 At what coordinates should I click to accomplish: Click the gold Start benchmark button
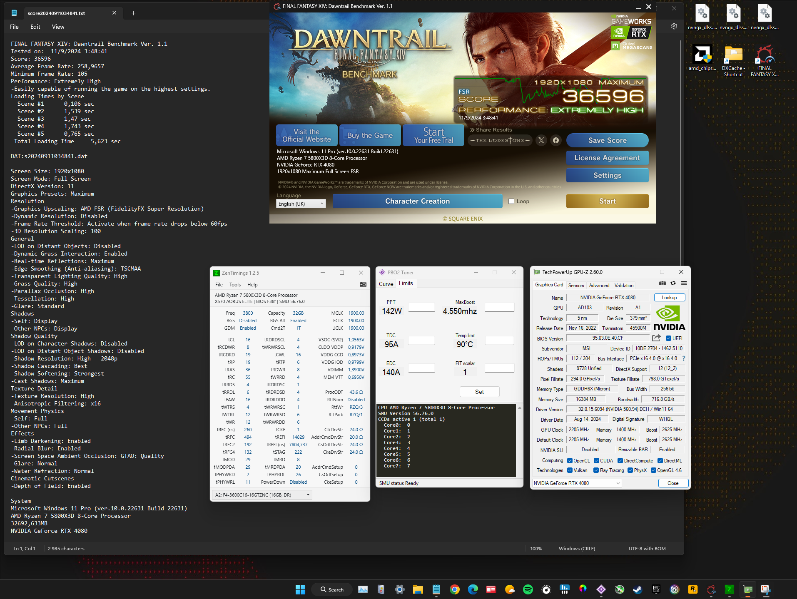pyautogui.click(x=607, y=201)
